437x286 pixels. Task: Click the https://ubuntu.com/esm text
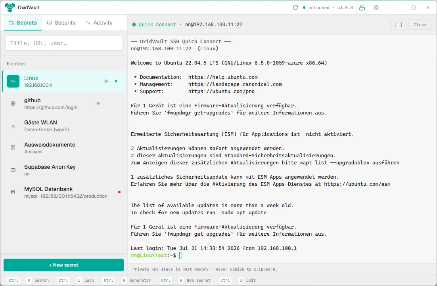357,184
